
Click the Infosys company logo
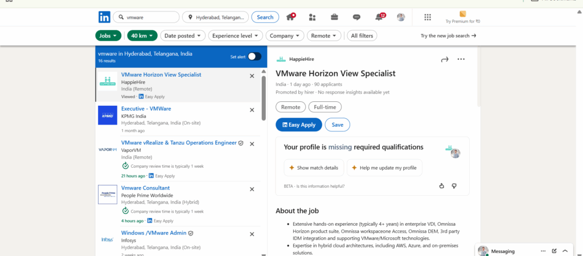point(108,240)
